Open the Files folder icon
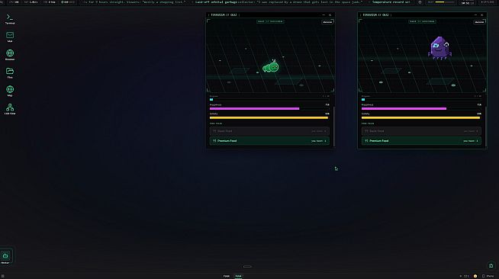Viewport: 499px width, 279px height. point(10,72)
